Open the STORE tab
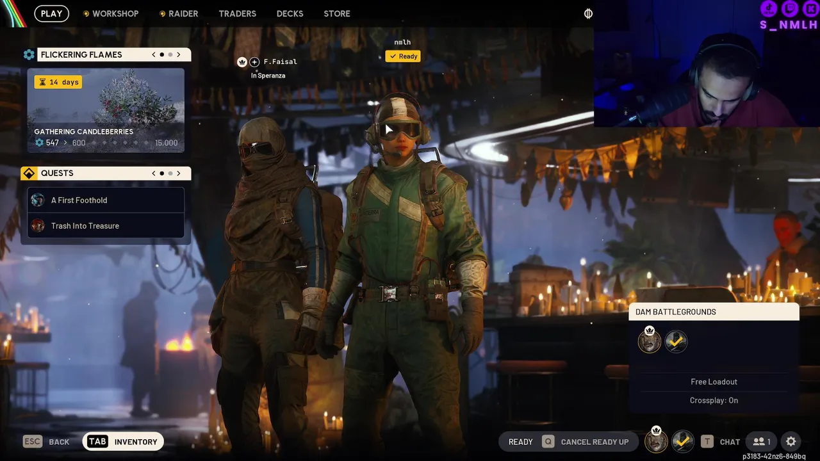 click(x=337, y=13)
